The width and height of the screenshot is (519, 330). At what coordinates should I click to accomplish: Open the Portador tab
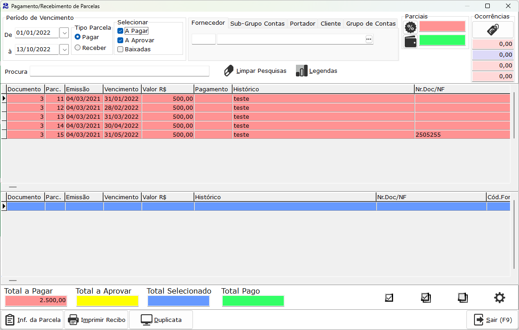303,23
